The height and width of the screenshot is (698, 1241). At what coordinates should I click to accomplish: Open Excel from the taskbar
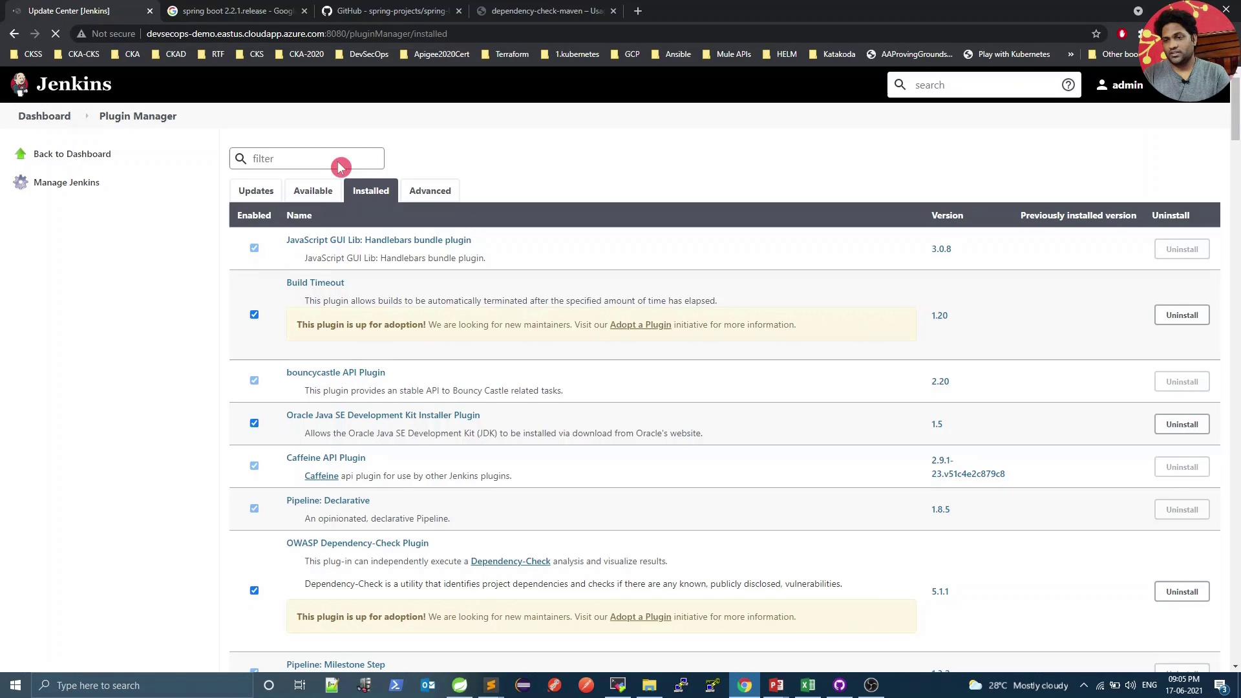click(808, 685)
